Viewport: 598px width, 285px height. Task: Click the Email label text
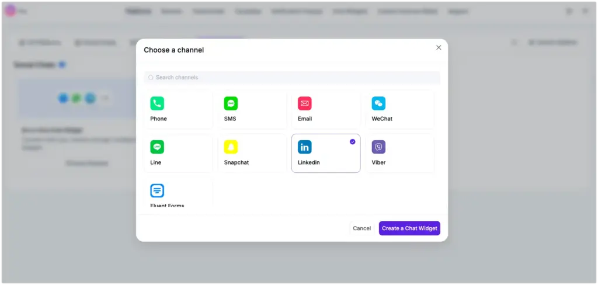[x=305, y=119]
